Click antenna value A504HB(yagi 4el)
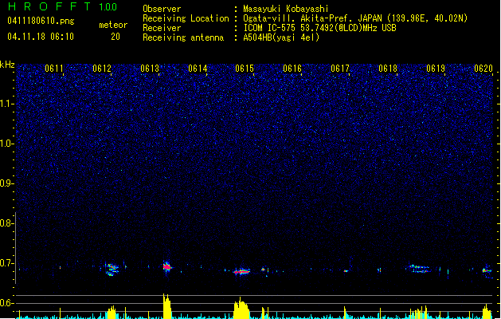The image size is (501, 319). 281,37
